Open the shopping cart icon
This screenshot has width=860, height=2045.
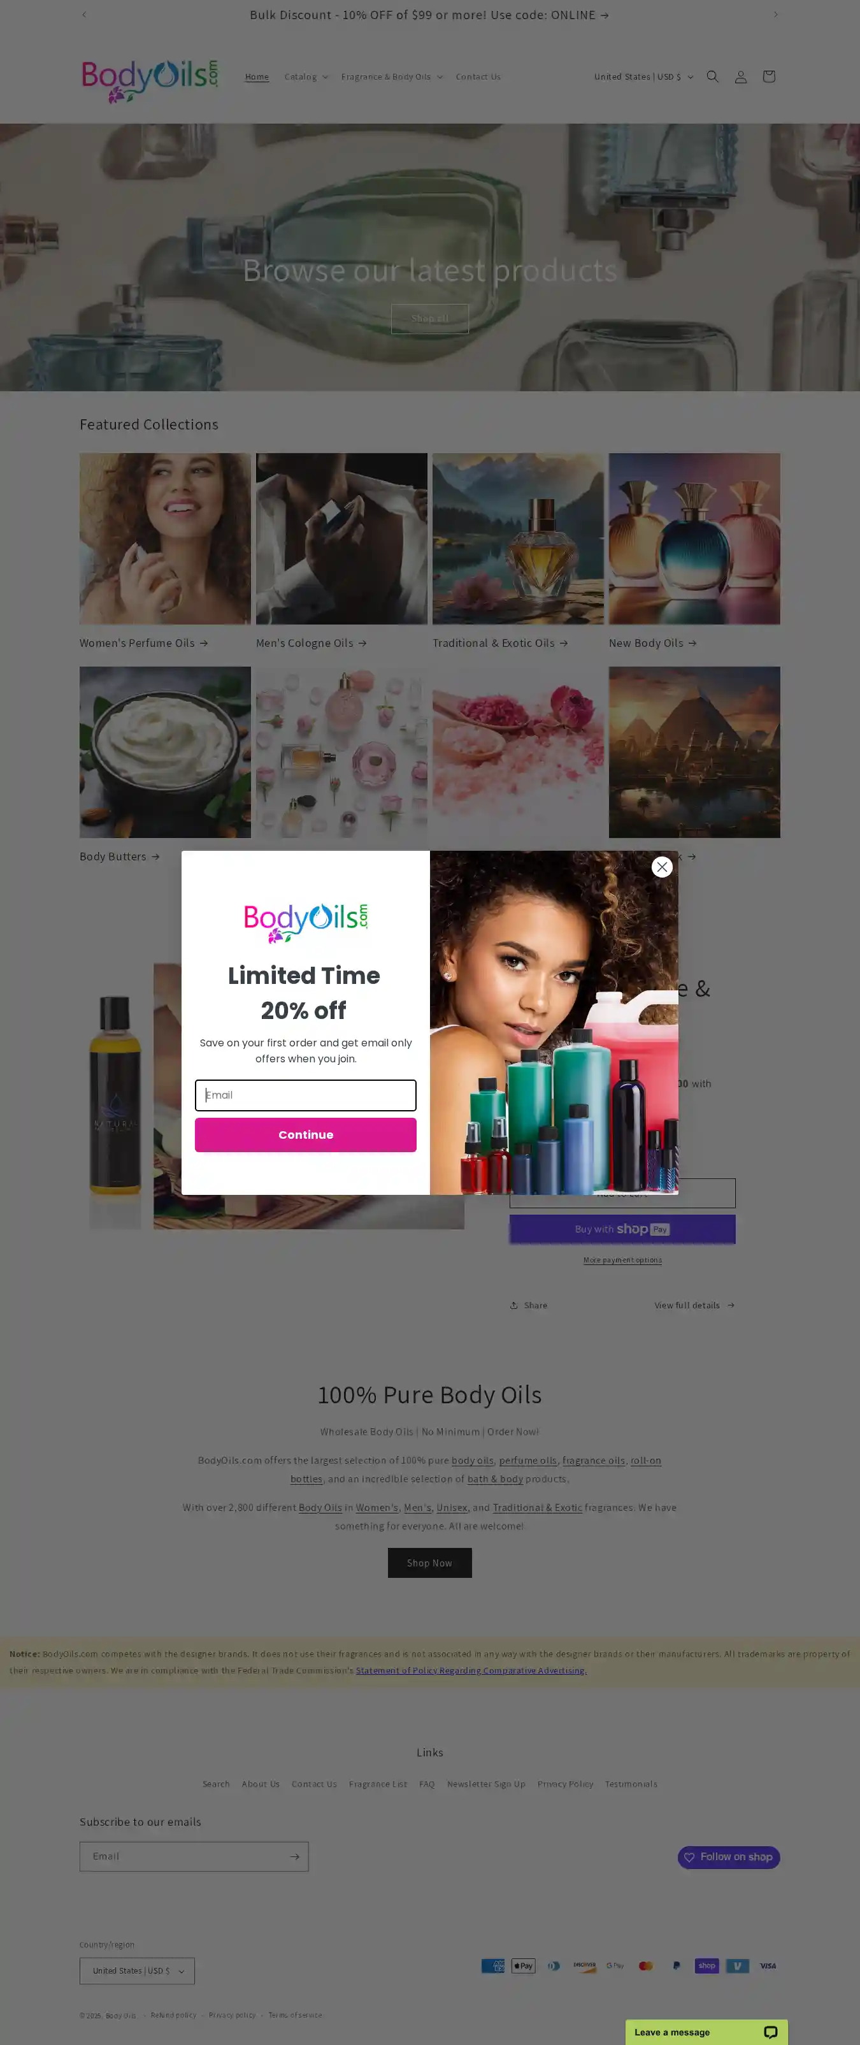(x=768, y=77)
